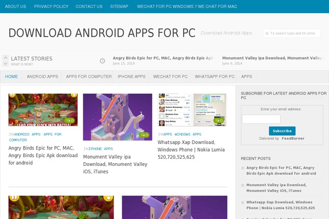
Task: Click the latest stories up arrow
Action: (5, 57)
